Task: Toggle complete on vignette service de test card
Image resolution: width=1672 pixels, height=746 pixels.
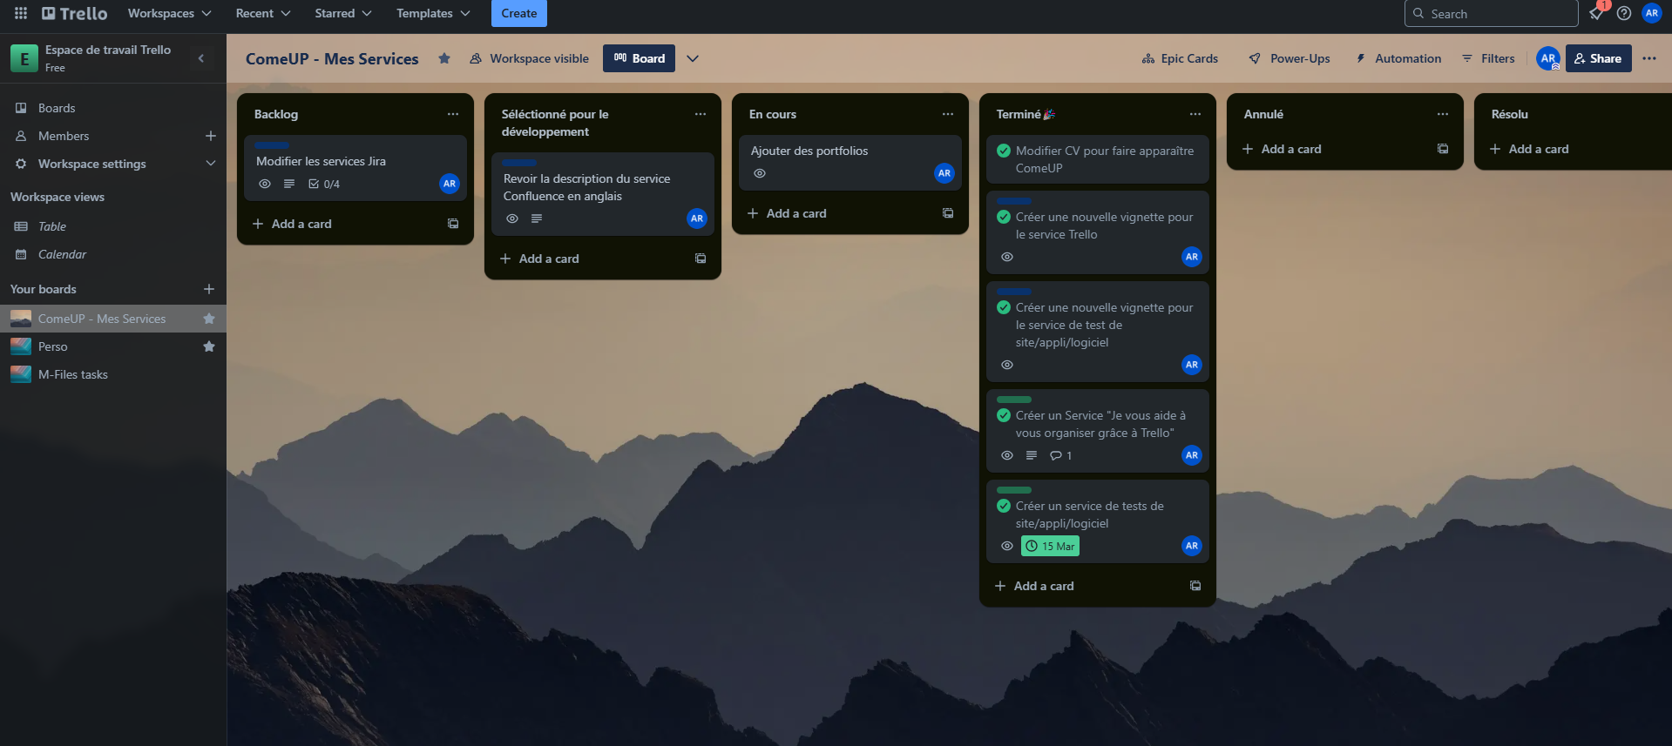Action: tap(1004, 307)
